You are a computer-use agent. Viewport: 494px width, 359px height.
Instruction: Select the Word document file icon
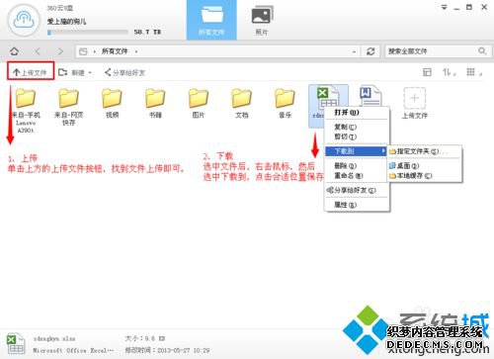pyautogui.click(x=370, y=96)
